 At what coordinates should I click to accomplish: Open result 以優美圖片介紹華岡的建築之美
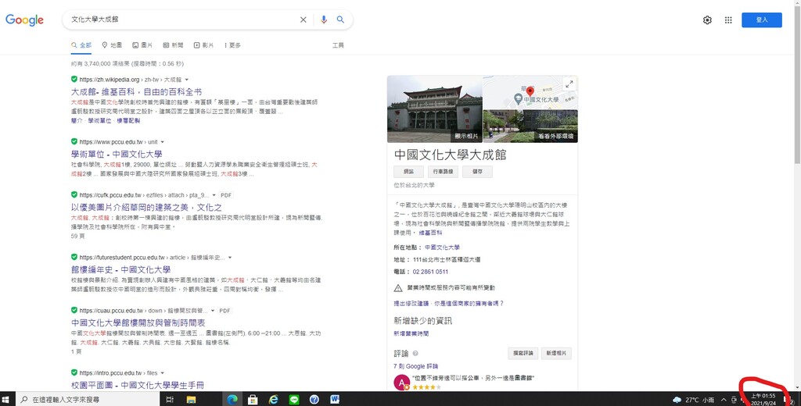point(146,207)
